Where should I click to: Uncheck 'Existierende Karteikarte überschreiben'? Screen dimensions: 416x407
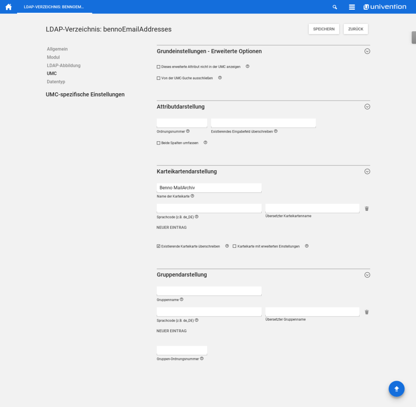tap(159, 246)
